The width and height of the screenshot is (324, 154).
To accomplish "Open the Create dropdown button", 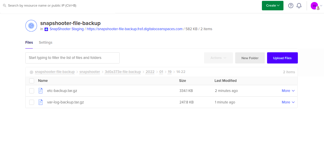I will click(x=273, y=5).
